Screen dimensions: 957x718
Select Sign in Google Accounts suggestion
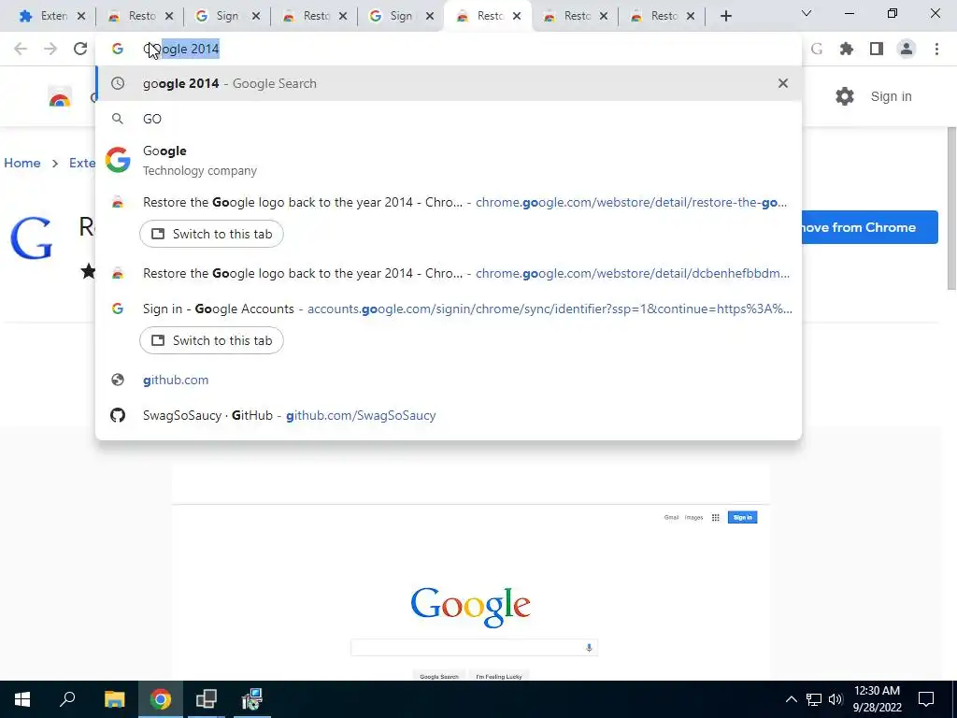tap(449, 309)
